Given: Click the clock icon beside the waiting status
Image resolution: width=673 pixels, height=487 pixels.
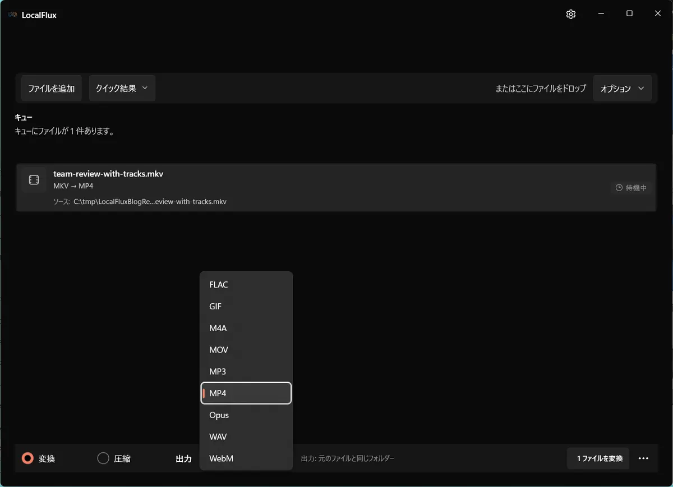Looking at the screenshot, I should pyautogui.click(x=619, y=188).
